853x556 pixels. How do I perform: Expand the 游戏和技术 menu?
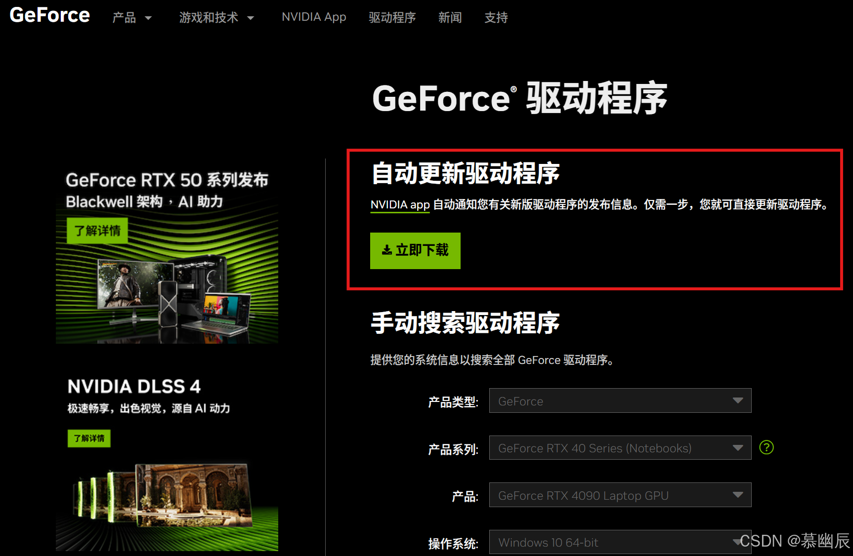point(216,18)
